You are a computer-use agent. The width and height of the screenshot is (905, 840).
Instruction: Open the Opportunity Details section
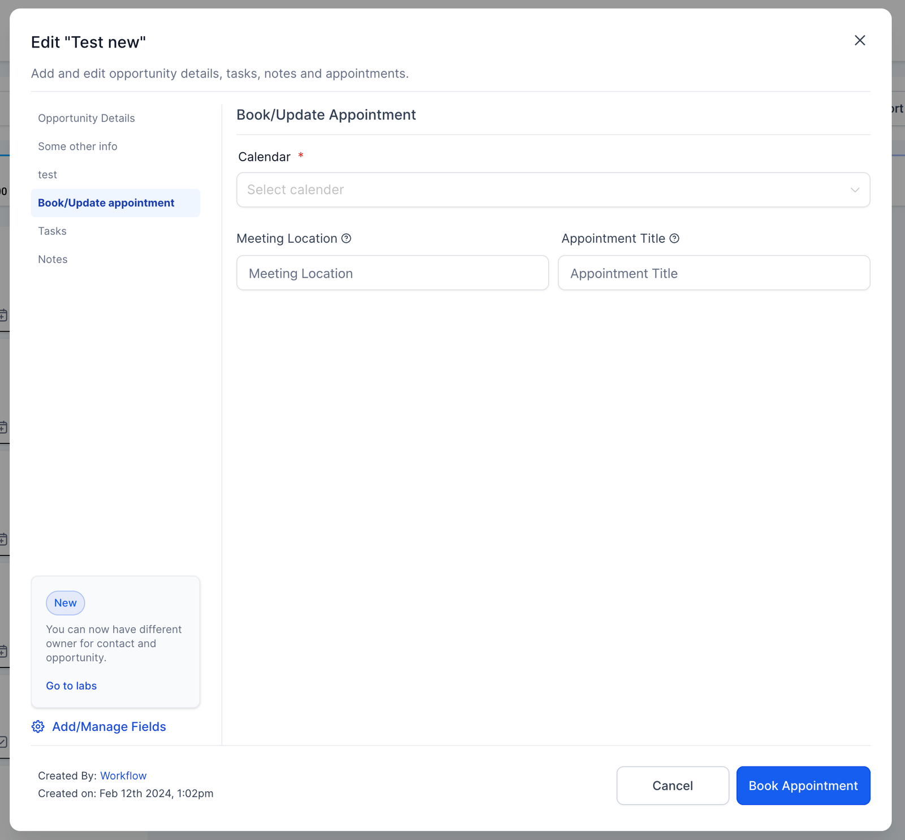click(x=87, y=118)
